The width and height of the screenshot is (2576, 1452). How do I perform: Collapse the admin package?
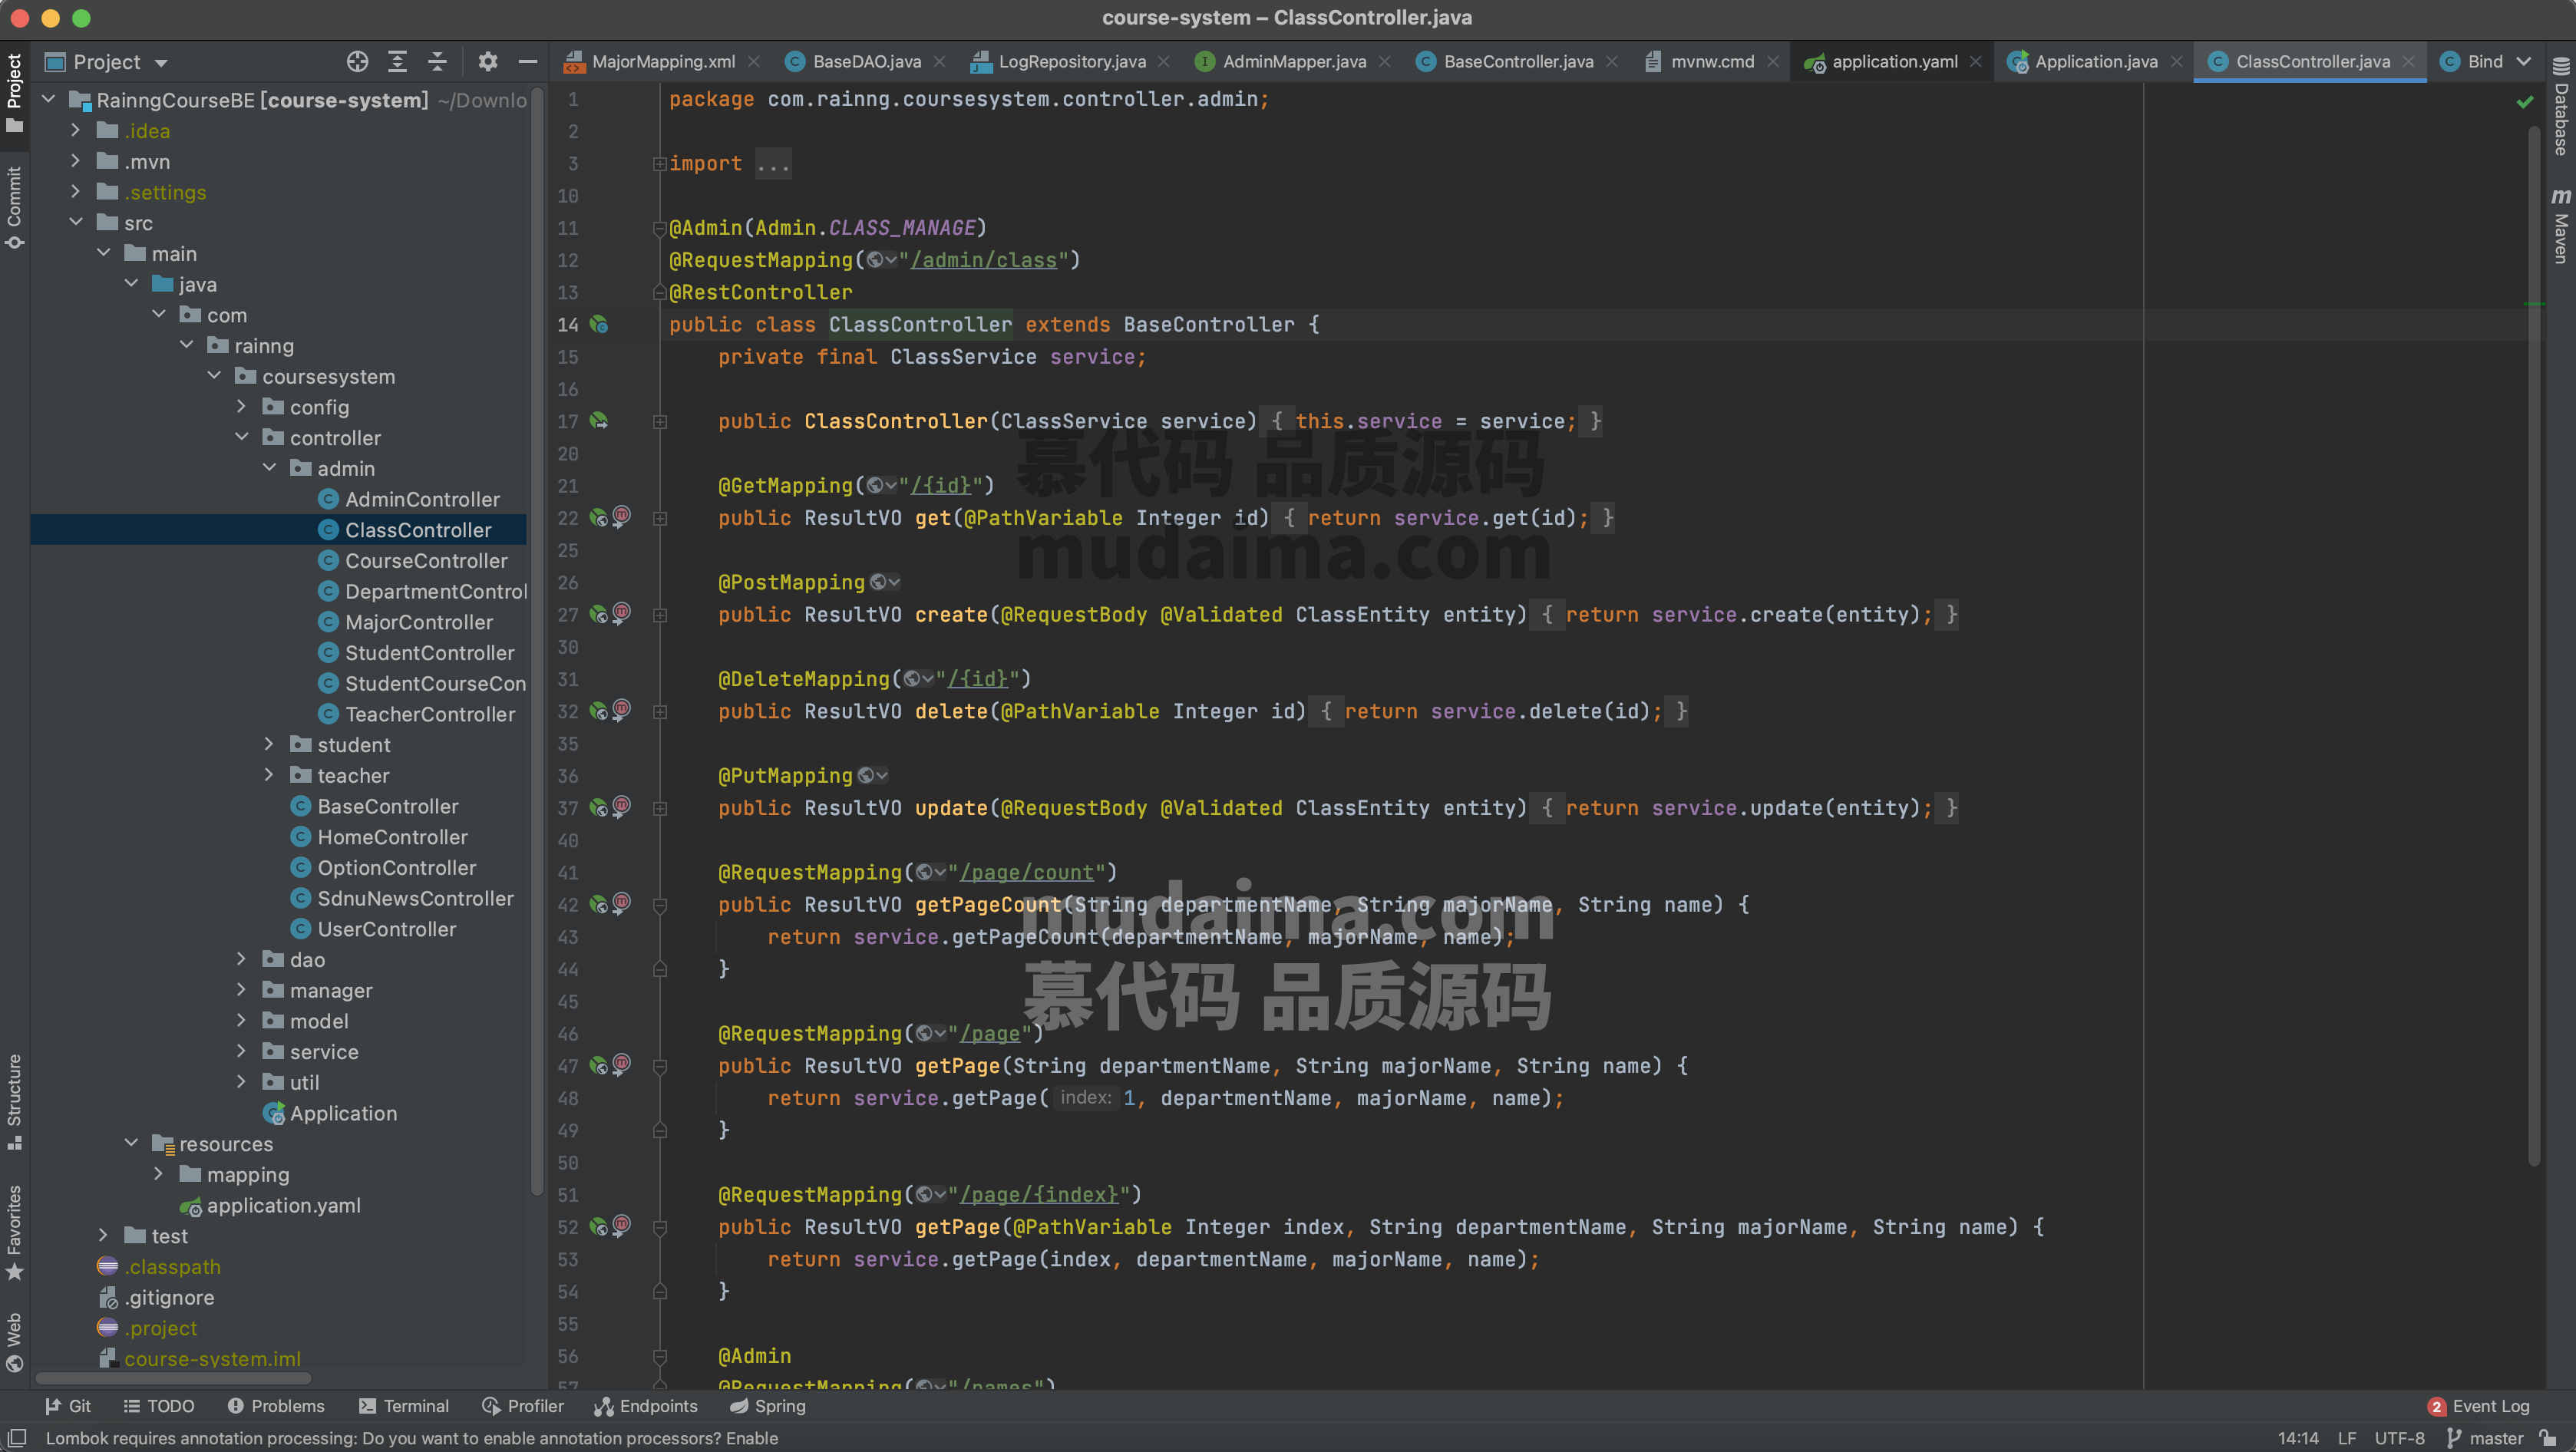tap(269, 468)
